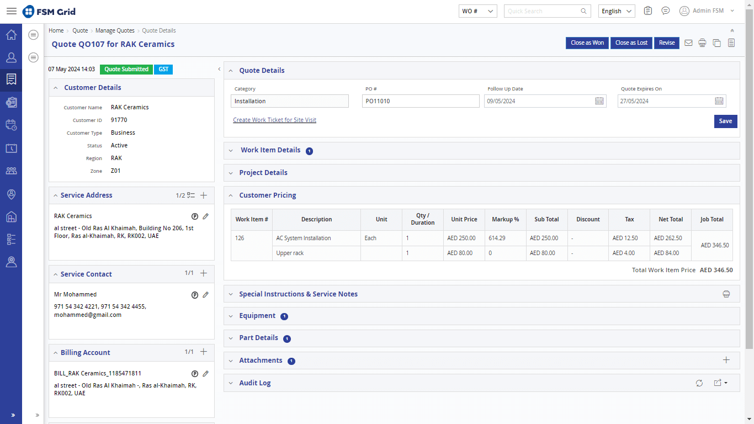The height and width of the screenshot is (424, 754).
Task: Click the Category field showing Installation
Action: (x=290, y=101)
